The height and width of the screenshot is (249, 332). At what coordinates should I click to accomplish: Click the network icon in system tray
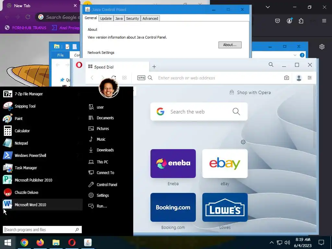click(x=279, y=243)
